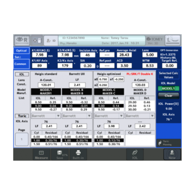Toggle the Toric button in the left sidebar
The image size is (195, 195).
pyautogui.click(x=22, y=116)
